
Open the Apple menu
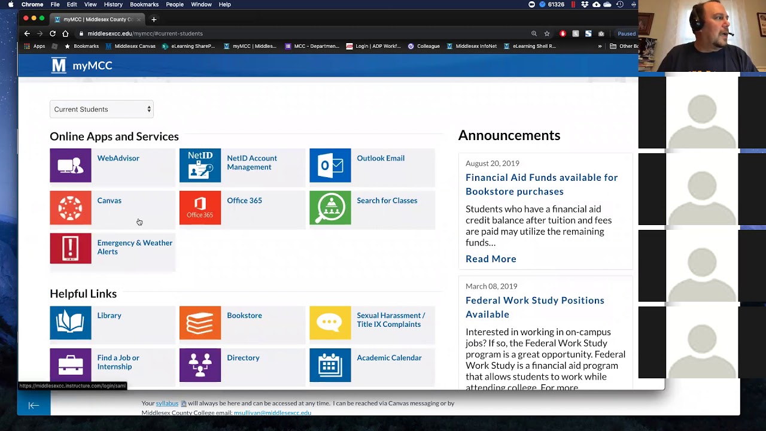coord(11,4)
